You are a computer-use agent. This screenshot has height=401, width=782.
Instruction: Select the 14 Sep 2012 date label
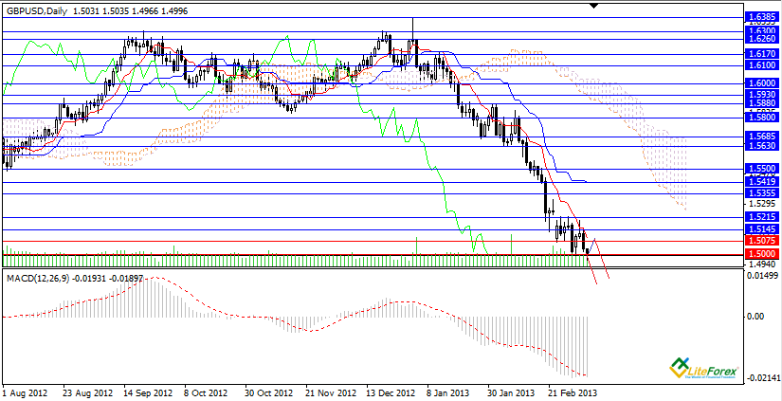click(149, 391)
